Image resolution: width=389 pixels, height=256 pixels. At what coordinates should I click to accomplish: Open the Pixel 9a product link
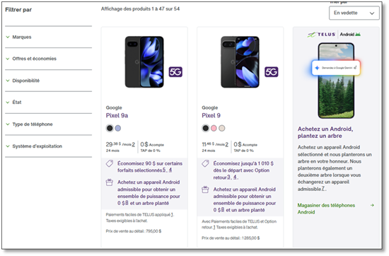tap(117, 115)
